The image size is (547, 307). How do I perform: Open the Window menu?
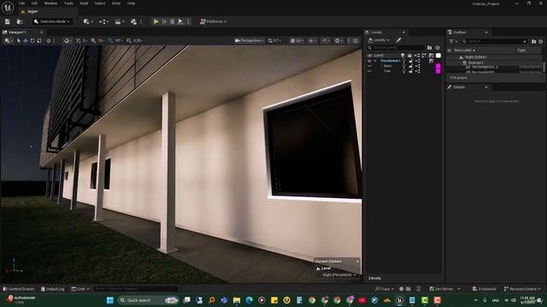(50, 3)
